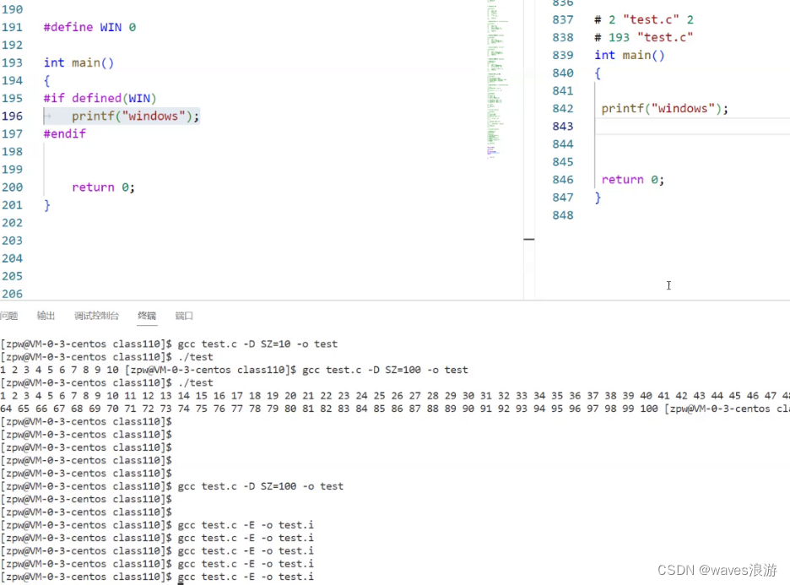The width and height of the screenshot is (790, 585).
Task: Click line number 842 in right editor
Action: click(563, 109)
